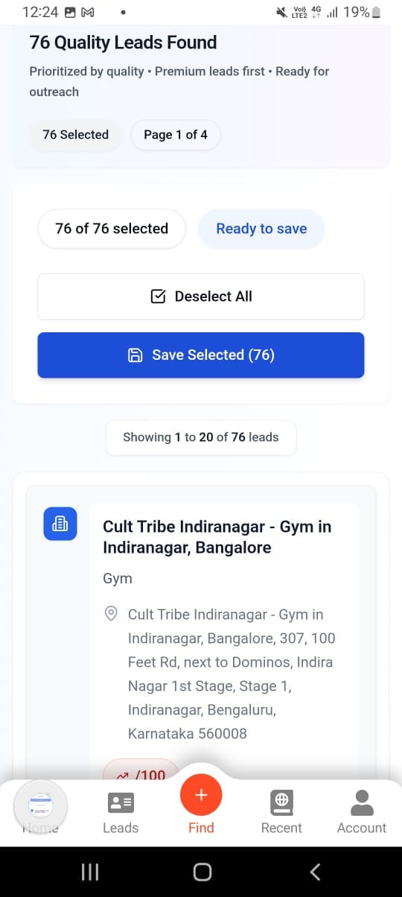
Task: Tap the red plus Find button
Action: [201, 795]
